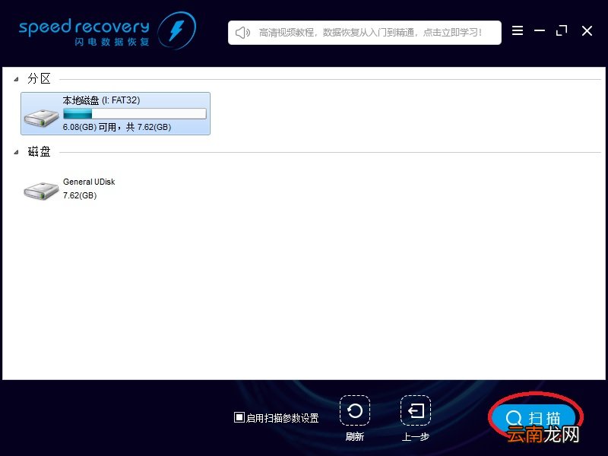Collapse the 分区 section

pos(16,79)
